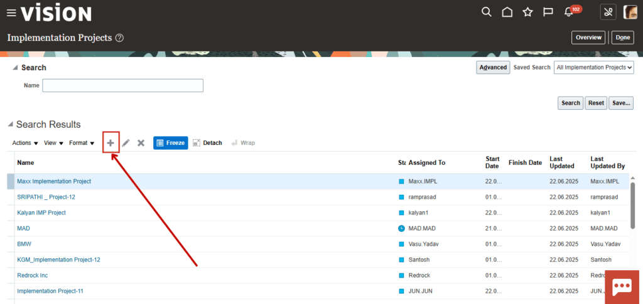This screenshot has width=643, height=304.
Task: Collapse the Search section triangle
Action: click(15, 68)
